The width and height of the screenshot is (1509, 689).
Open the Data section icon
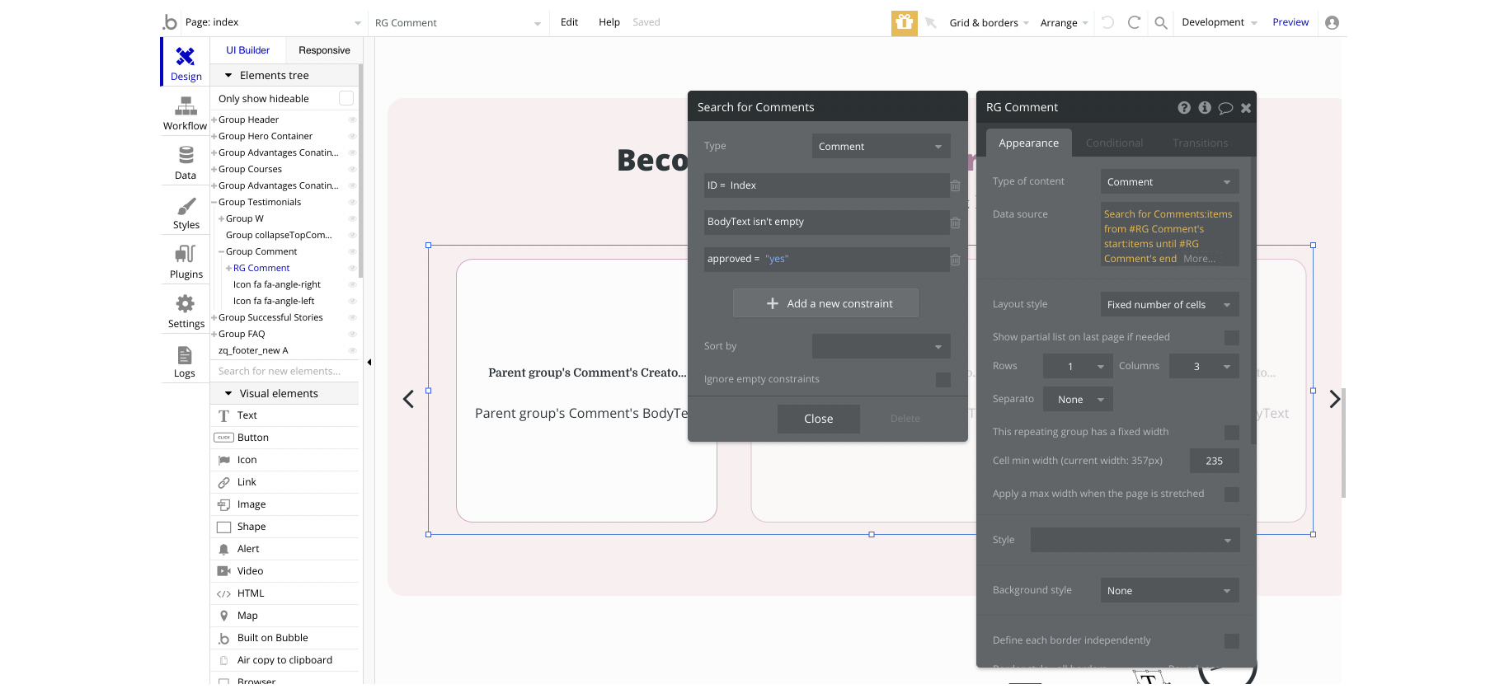click(186, 162)
